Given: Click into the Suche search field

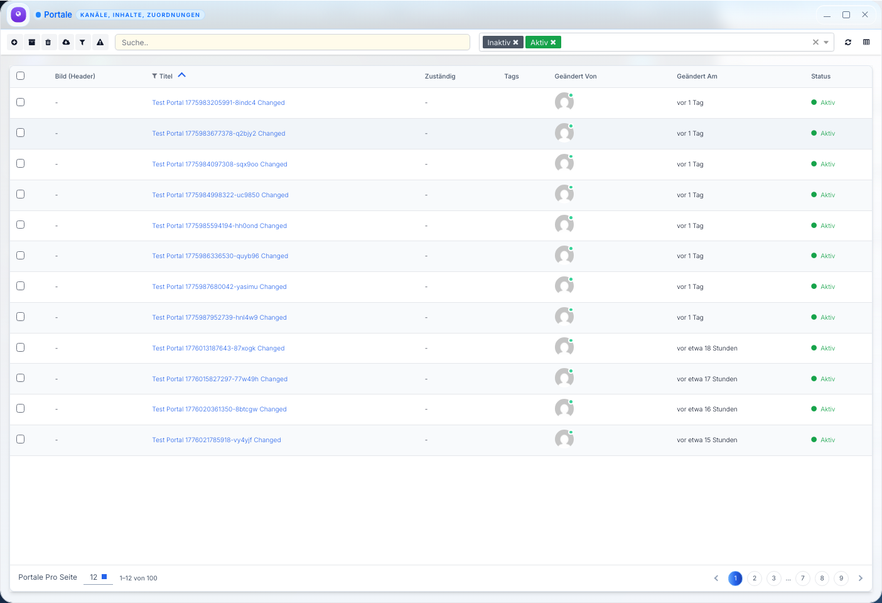Looking at the screenshot, I should 292,43.
